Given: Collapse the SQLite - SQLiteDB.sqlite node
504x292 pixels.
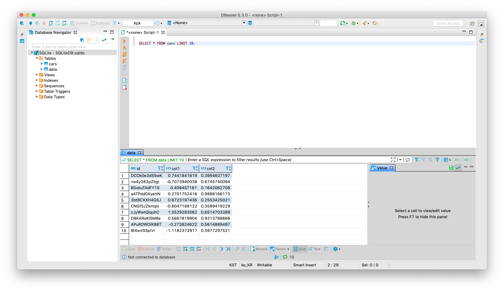Looking at the screenshot, I should pyautogui.click(x=32, y=53).
